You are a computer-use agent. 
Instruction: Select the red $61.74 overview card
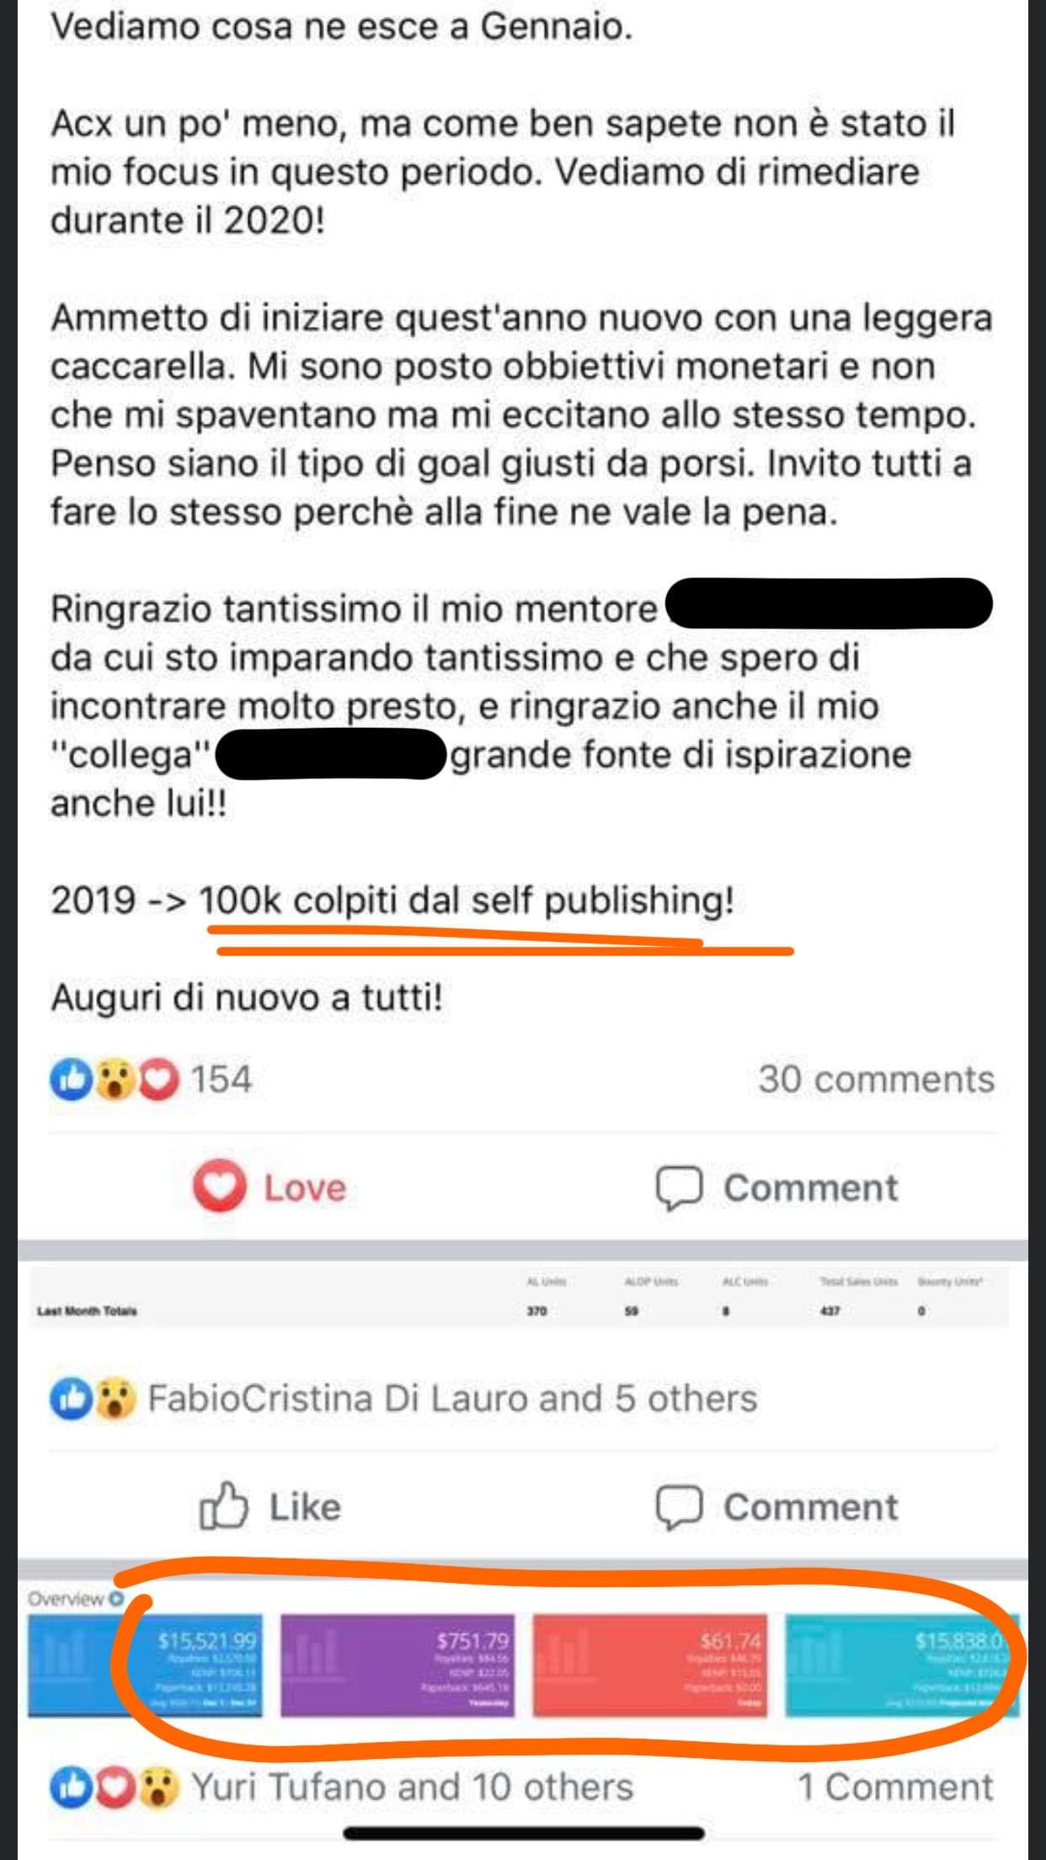click(650, 1665)
